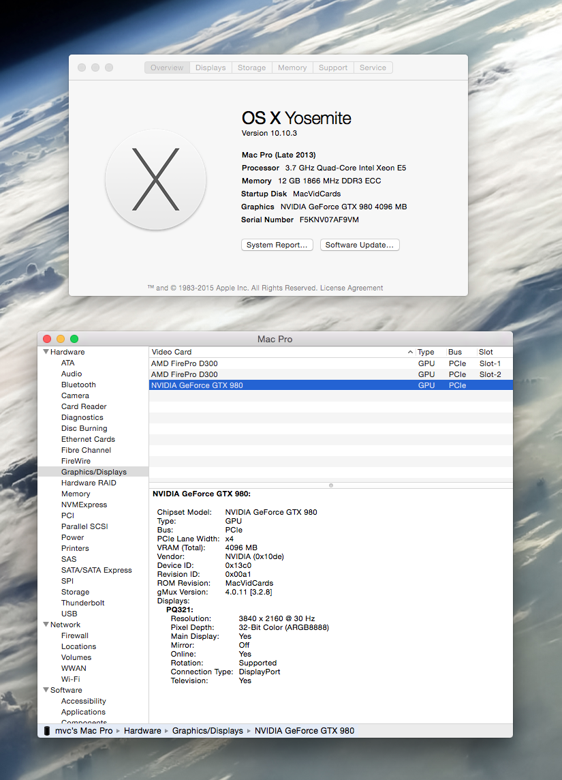This screenshot has width=562, height=780.
Task: Choose Fibre Channel in the sidebar
Action: (x=86, y=451)
